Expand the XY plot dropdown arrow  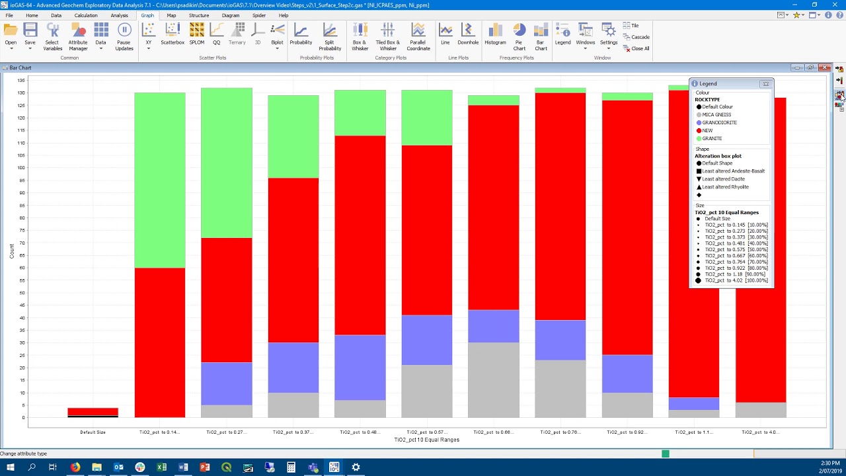[148, 48]
